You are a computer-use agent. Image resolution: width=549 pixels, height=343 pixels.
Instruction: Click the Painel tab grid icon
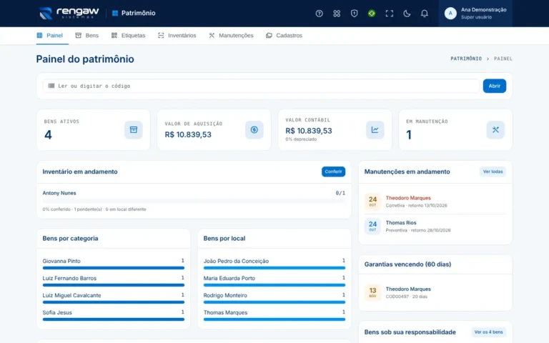(39, 35)
